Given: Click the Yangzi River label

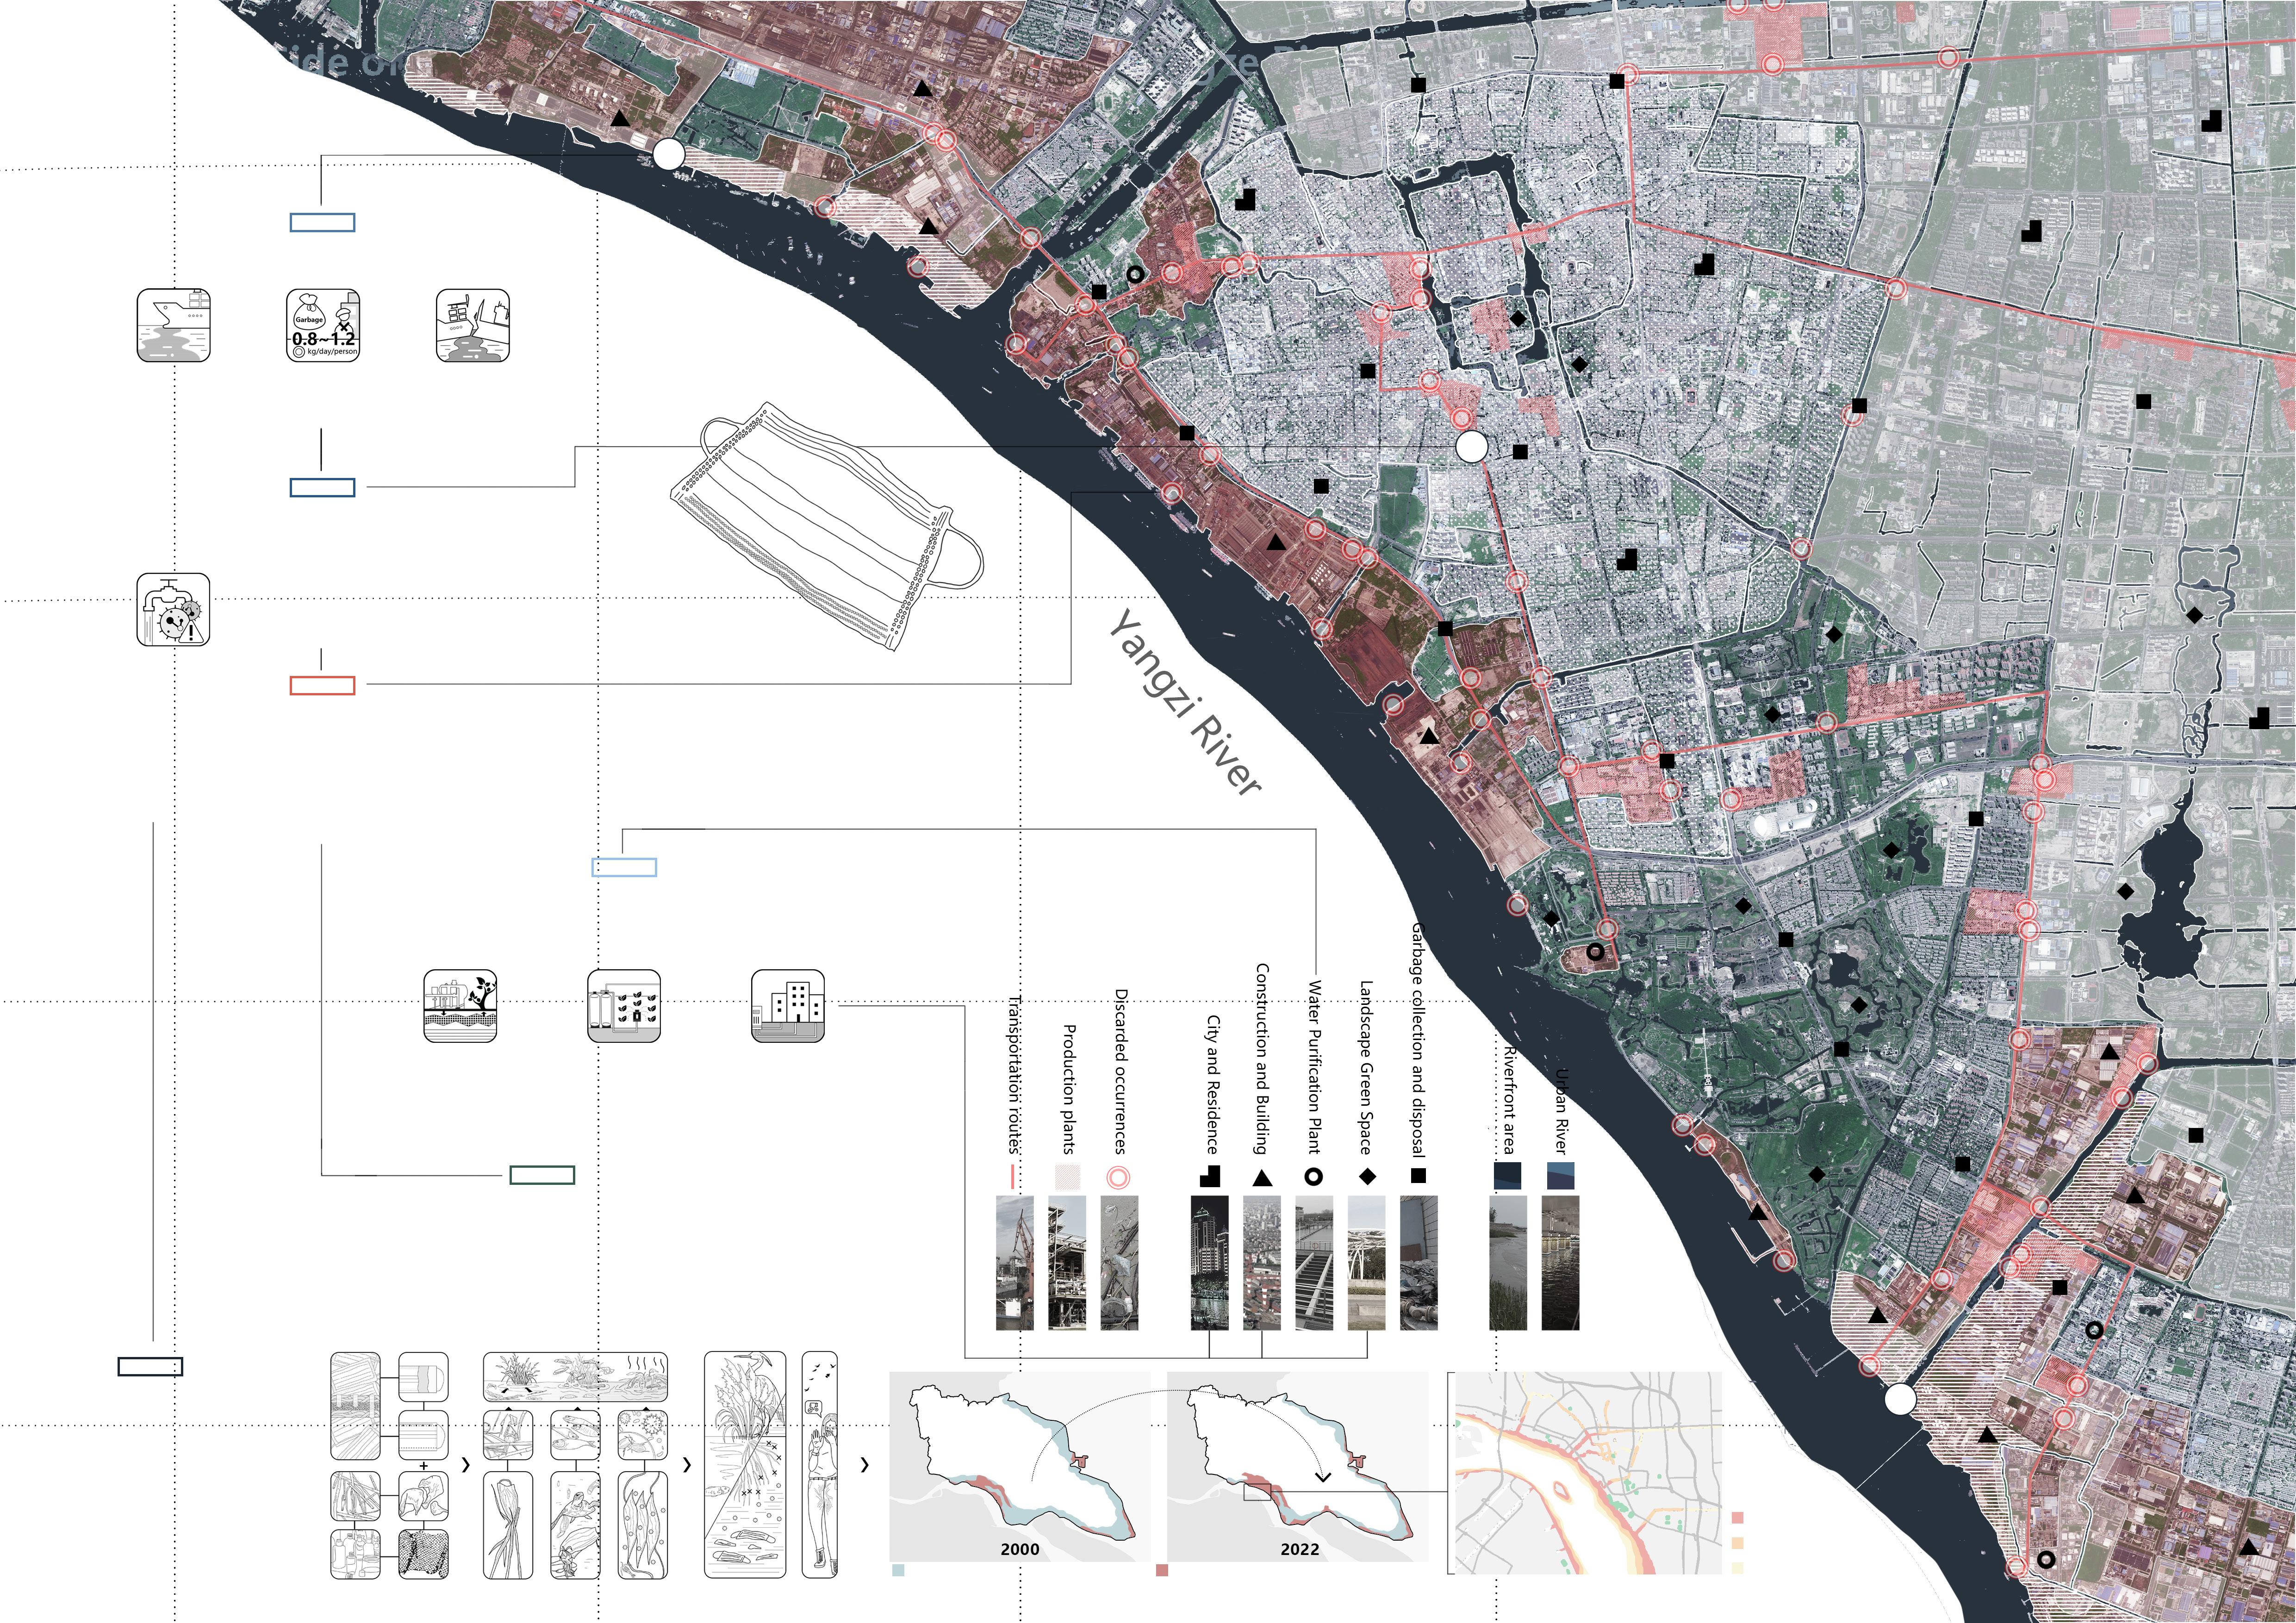Looking at the screenshot, I should pos(1185,703).
